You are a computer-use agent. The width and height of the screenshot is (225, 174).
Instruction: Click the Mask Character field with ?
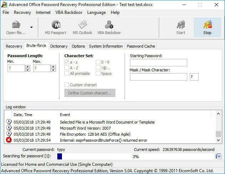[194, 77]
